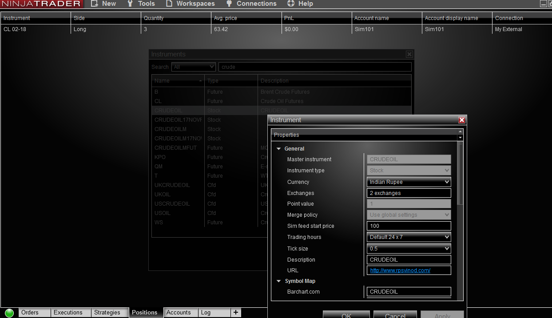Screen dimensions: 552x318
Task: Click the Barchart.com symbol field
Action: (409, 292)
